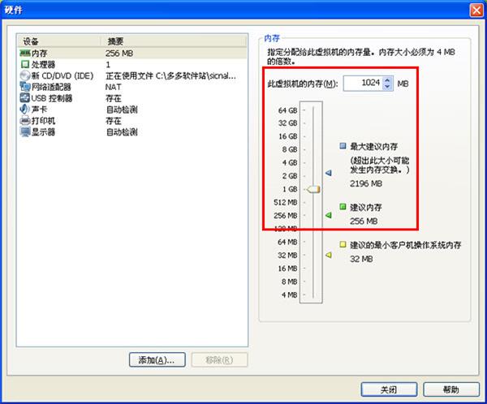Select the display device icon
Screen dimensions: 487x404
pos(25,132)
